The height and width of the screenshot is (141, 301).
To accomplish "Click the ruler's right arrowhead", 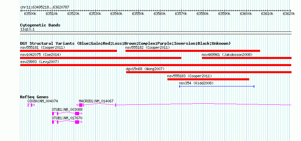I will pyautogui.click(x=291, y=11).
